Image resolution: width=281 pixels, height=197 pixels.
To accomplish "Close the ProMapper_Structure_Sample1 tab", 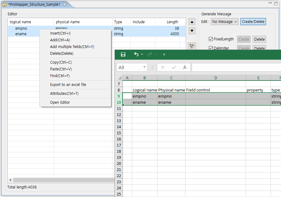I will pyautogui.click(x=64, y=4).
